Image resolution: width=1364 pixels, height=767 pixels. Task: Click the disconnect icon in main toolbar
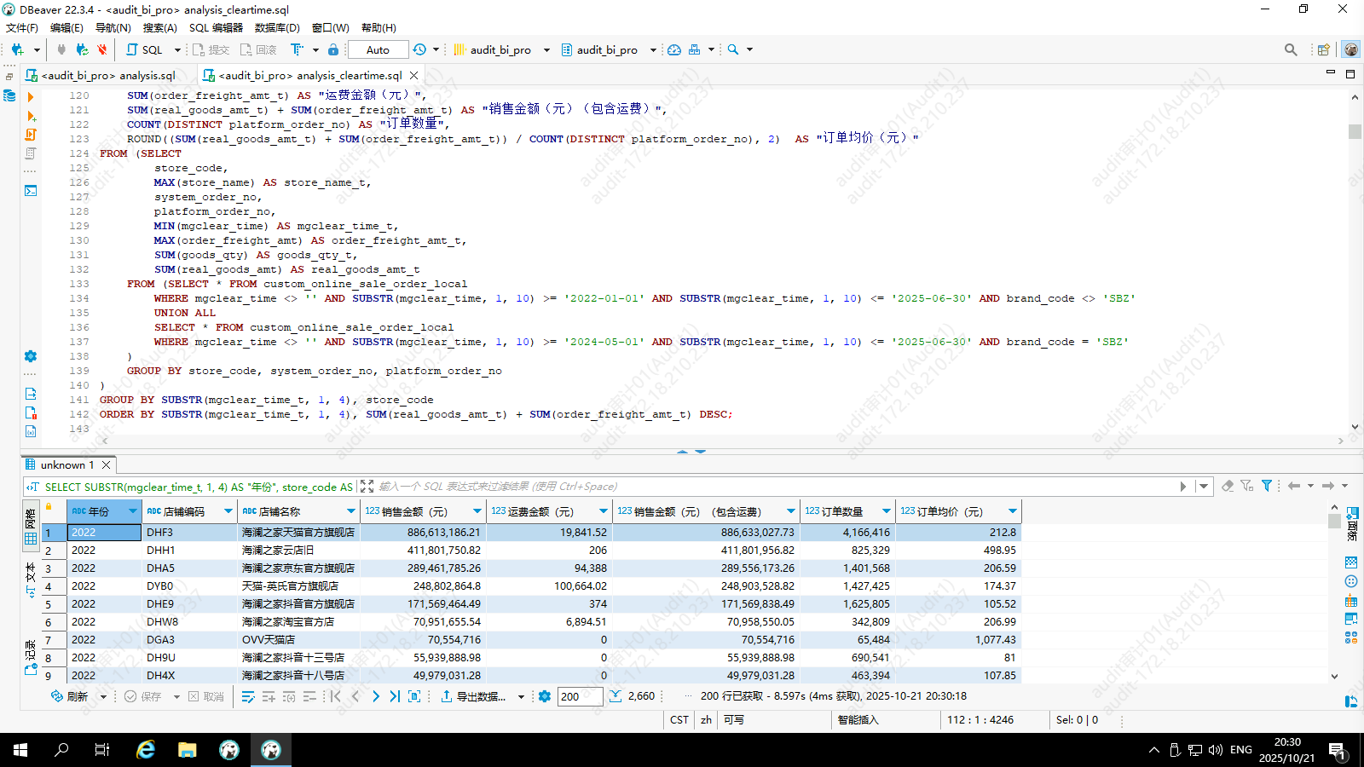(102, 49)
